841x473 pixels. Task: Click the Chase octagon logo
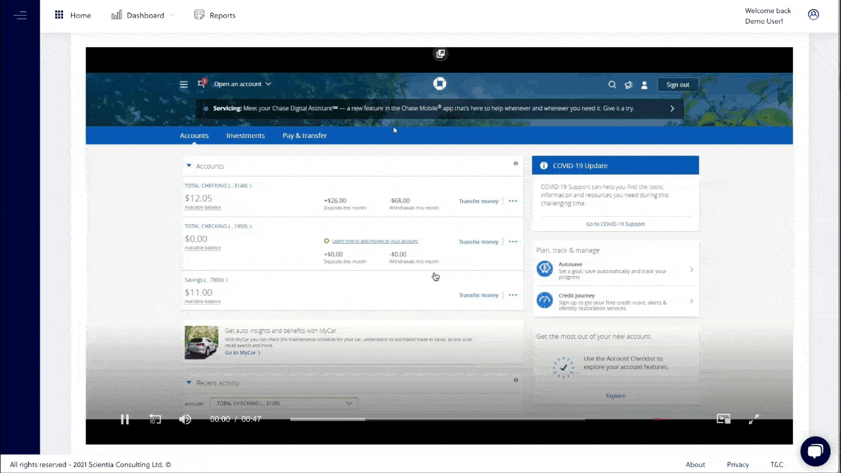coord(440,83)
